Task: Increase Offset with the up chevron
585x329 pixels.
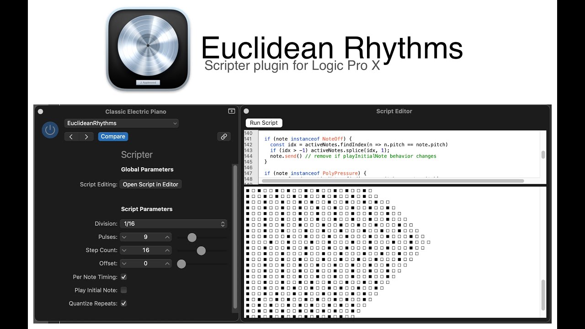Action: (x=168, y=264)
